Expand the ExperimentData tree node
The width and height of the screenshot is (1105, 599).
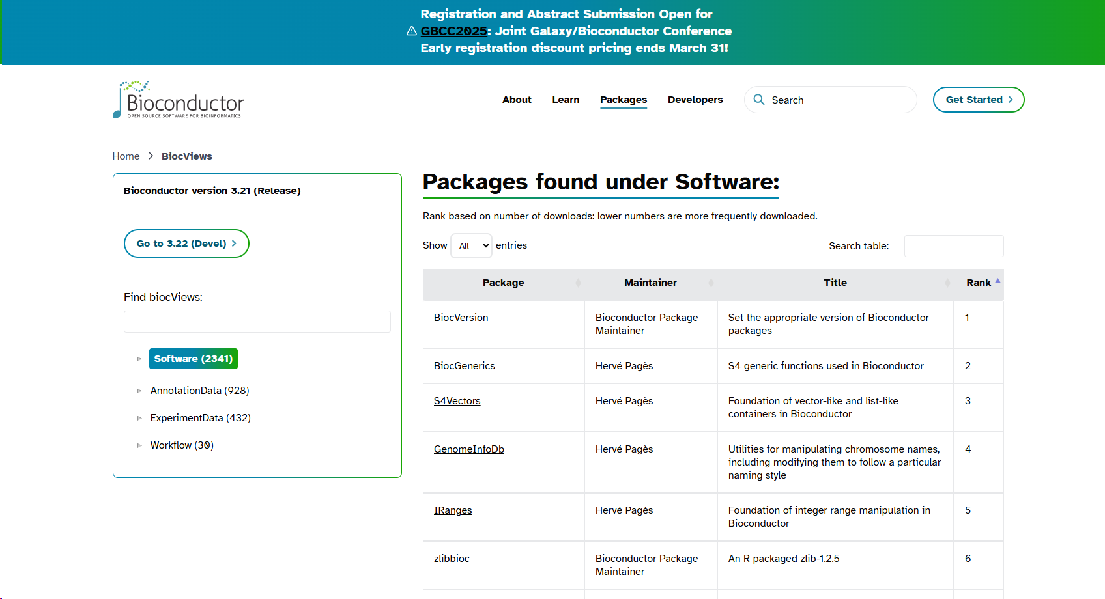point(139,418)
